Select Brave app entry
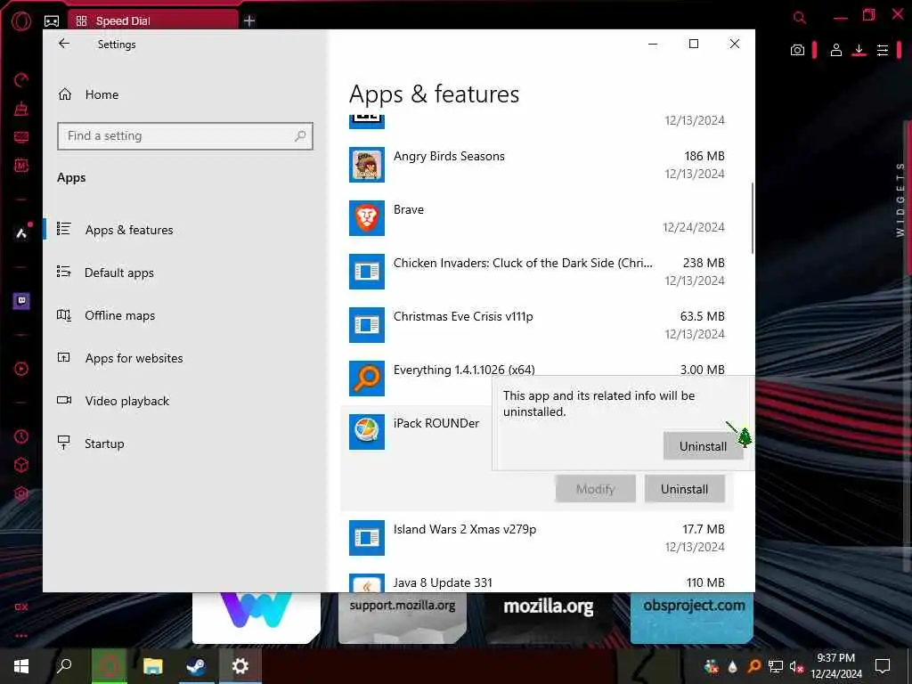 pyautogui.click(x=537, y=218)
